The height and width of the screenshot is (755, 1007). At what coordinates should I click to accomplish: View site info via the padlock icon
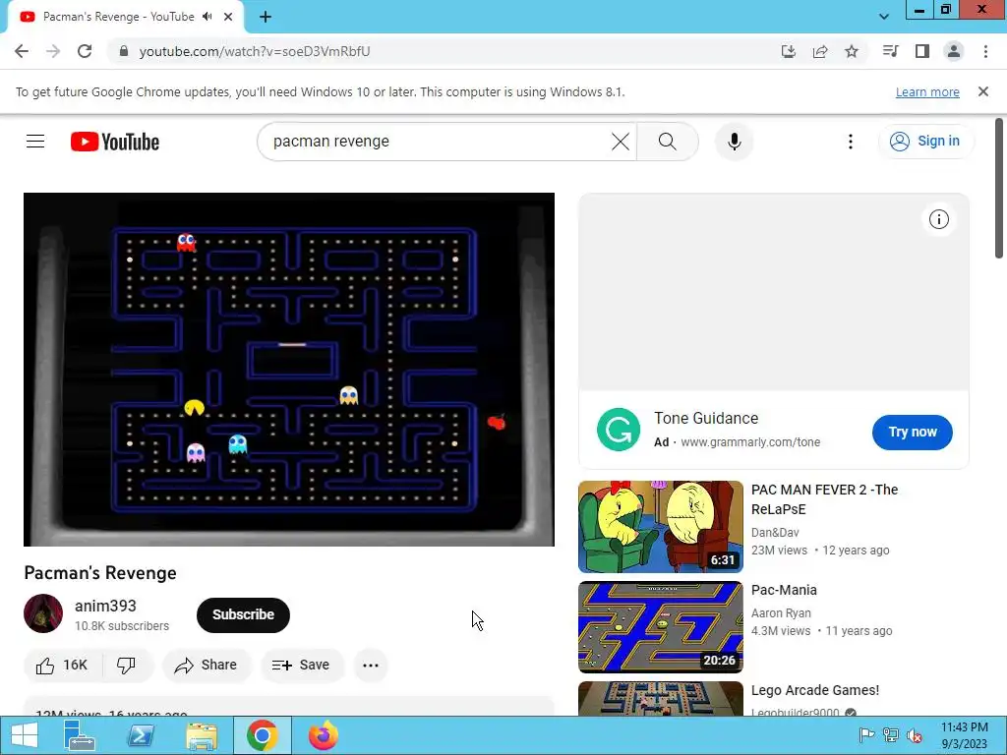click(x=123, y=51)
